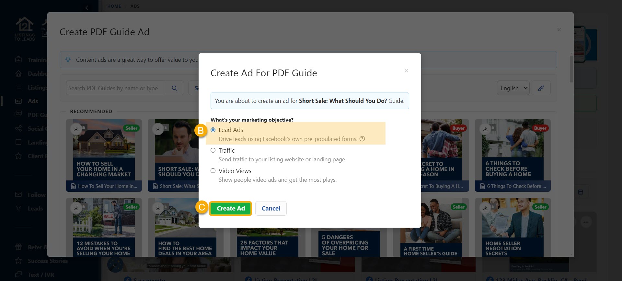Screen dimensions: 622x281
Task: Select the Traffic marketing objective
Action: (213, 150)
